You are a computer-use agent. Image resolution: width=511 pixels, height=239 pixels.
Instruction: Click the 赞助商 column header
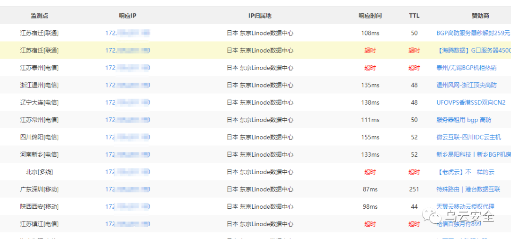point(480,16)
